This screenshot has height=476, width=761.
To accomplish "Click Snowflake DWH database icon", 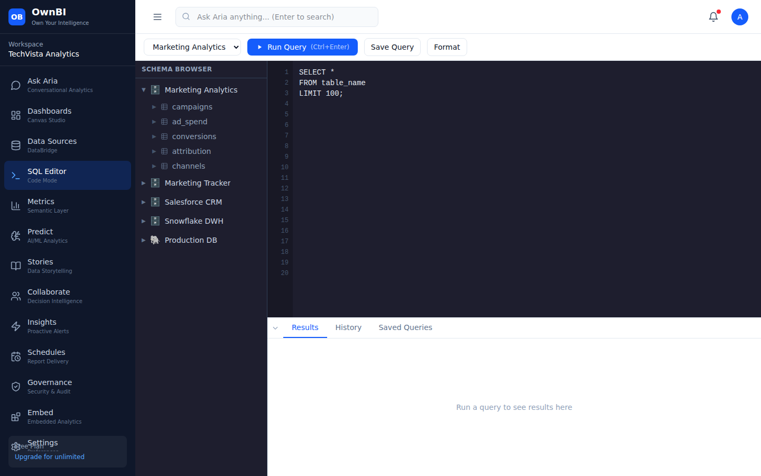I will coord(155,221).
